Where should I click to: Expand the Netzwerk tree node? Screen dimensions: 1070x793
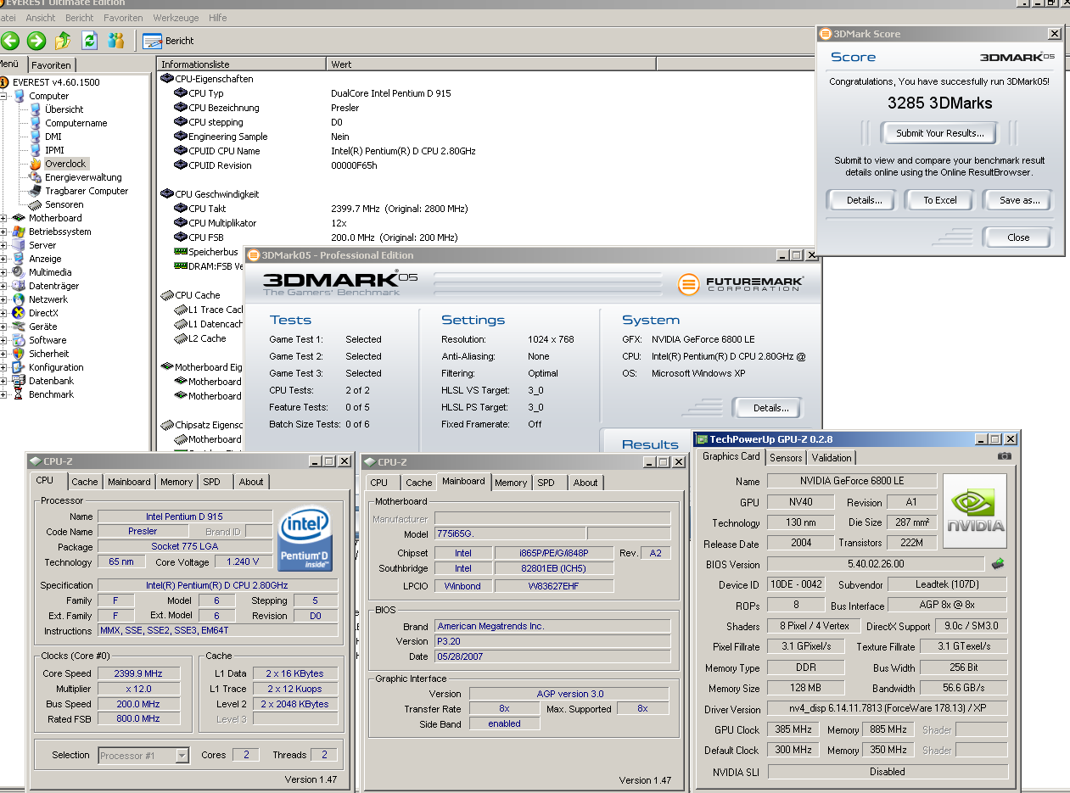coord(4,299)
